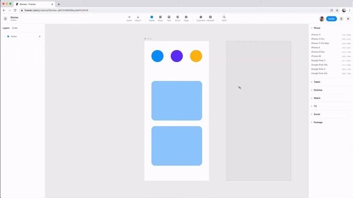Open the browser three-dot menu
Screen dimensions: 353x198
tap(350, 10)
